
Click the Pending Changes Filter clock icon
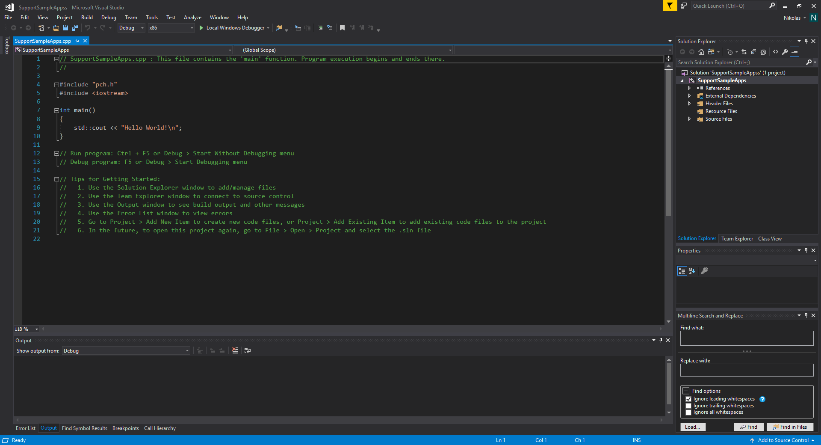pos(730,52)
